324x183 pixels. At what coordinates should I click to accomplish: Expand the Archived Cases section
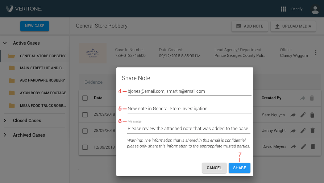pos(5,135)
